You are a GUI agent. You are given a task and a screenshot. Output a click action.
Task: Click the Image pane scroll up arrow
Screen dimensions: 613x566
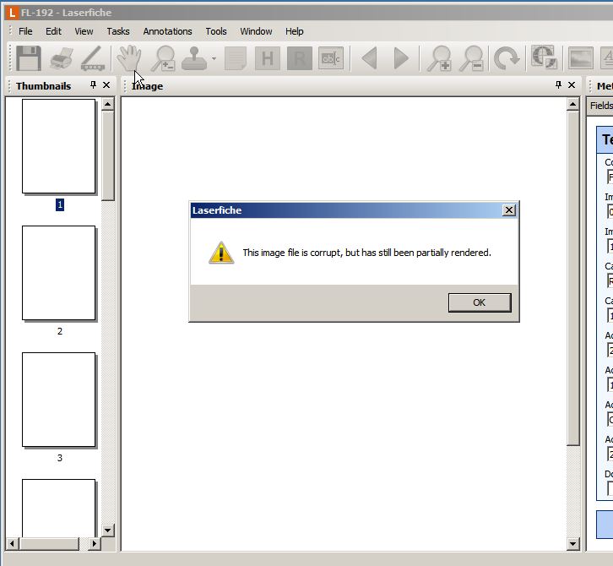(x=572, y=104)
